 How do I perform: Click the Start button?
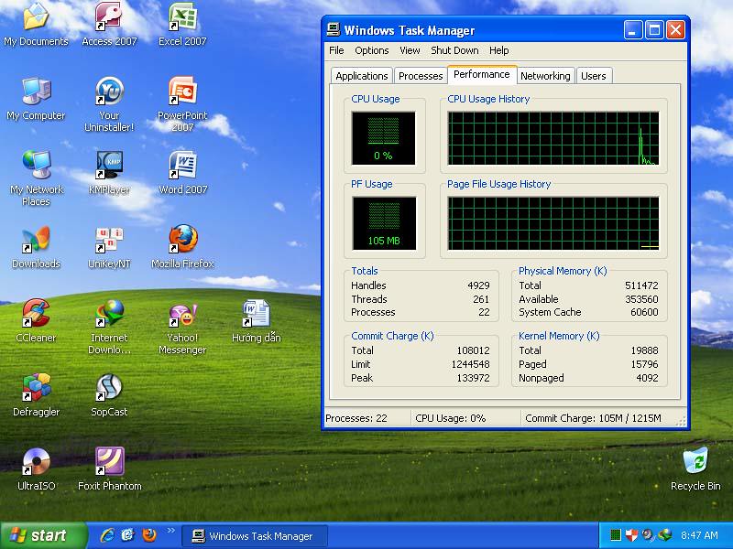point(43,535)
